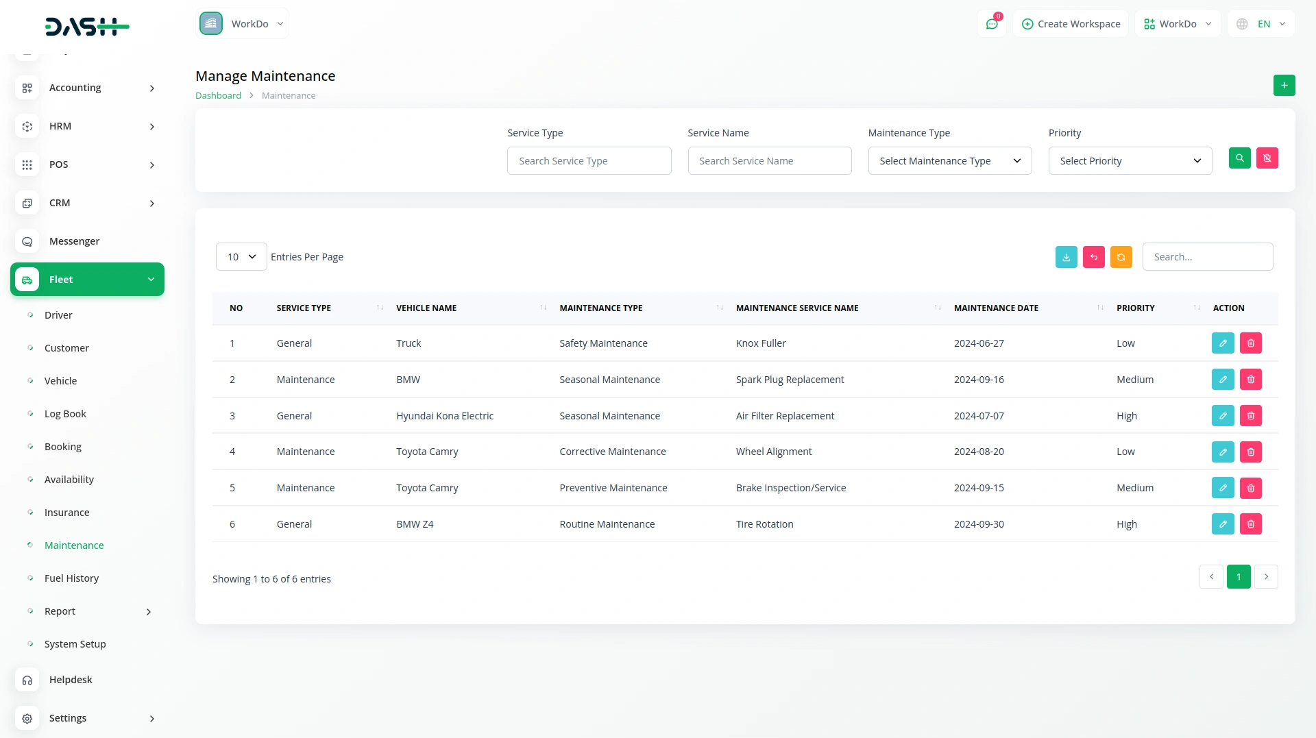This screenshot has height=738, width=1316.
Task: Delete the Tire Rotation row
Action: point(1250,524)
